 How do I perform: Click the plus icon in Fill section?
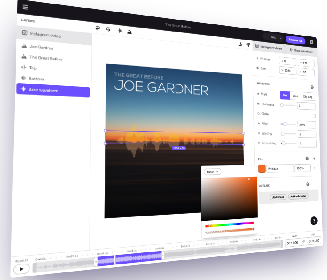314,159
